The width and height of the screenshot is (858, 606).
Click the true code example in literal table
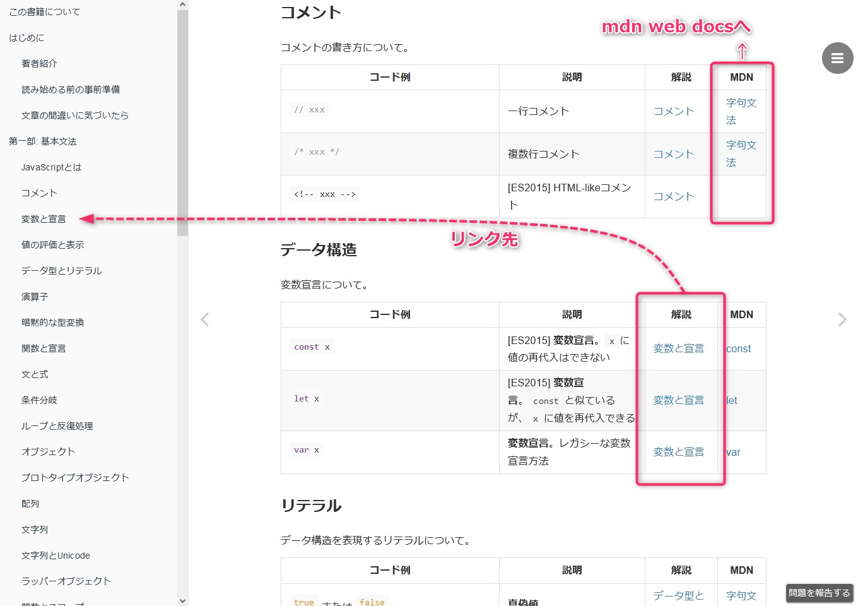(x=303, y=602)
